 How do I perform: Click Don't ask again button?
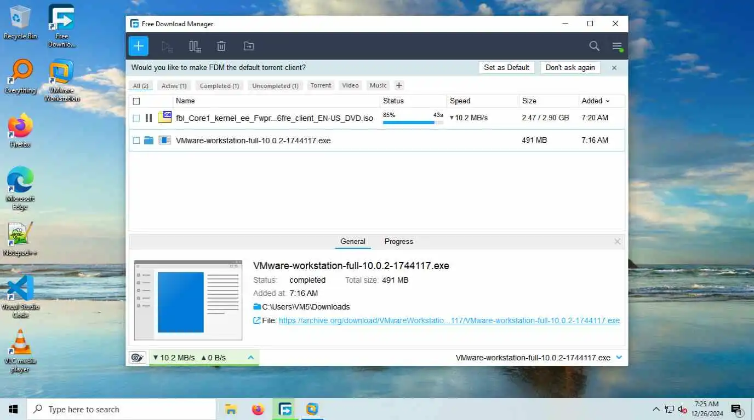pos(570,67)
